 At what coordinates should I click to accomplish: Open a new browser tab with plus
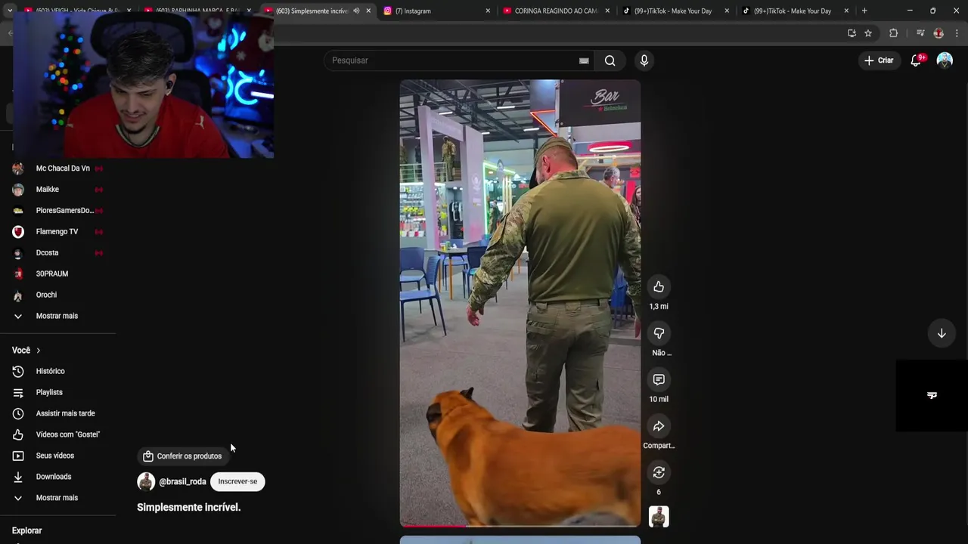864,11
